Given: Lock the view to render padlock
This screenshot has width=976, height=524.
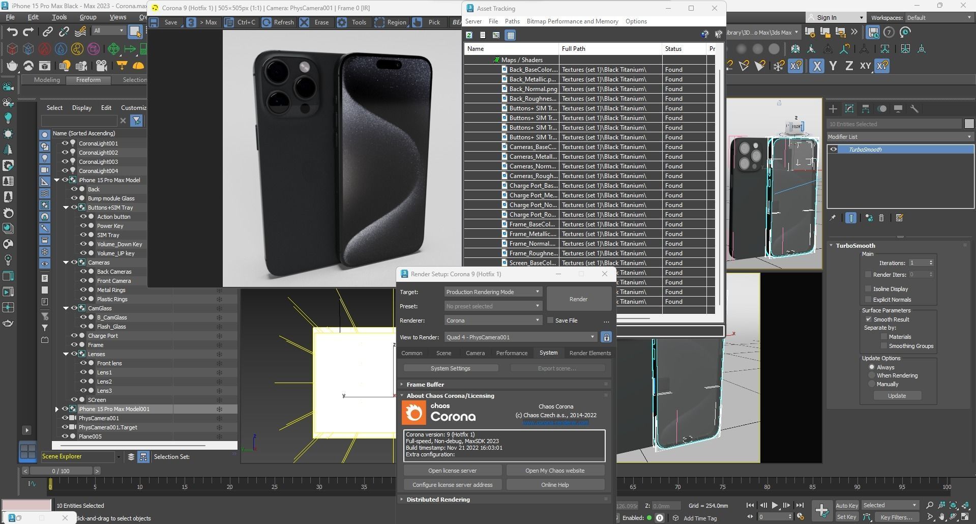Looking at the screenshot, I should coord(606,337).
